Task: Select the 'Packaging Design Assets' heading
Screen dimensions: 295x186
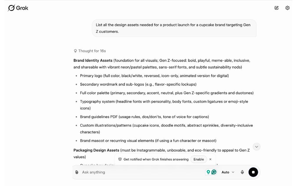Action: point(95,150)
